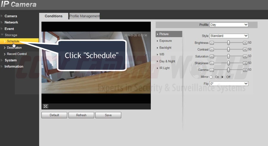Click the Sharpness minus icon
This screenshot has width=268, height=146.
[212, 63]
